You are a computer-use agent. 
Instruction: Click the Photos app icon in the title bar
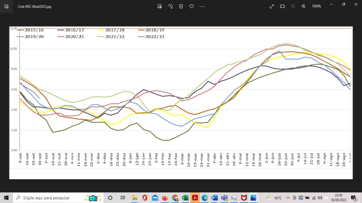[x=6, y=6]
